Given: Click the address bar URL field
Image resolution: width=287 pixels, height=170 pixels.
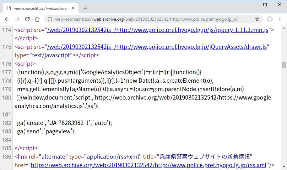Looking at the screenshot, I should 146,19.
